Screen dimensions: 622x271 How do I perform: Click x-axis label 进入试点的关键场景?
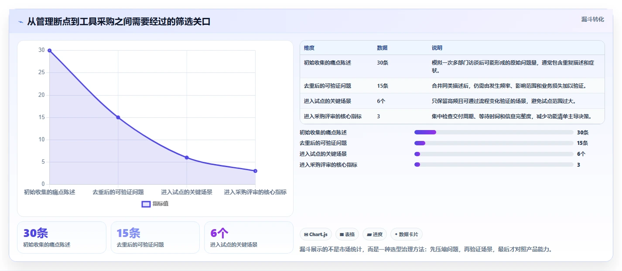pos(187,192)
